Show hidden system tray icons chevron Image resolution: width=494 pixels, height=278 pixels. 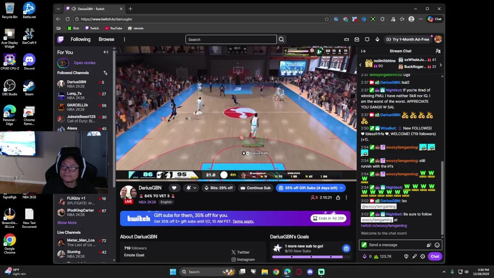pyautogui.click(x=444, y=272)
